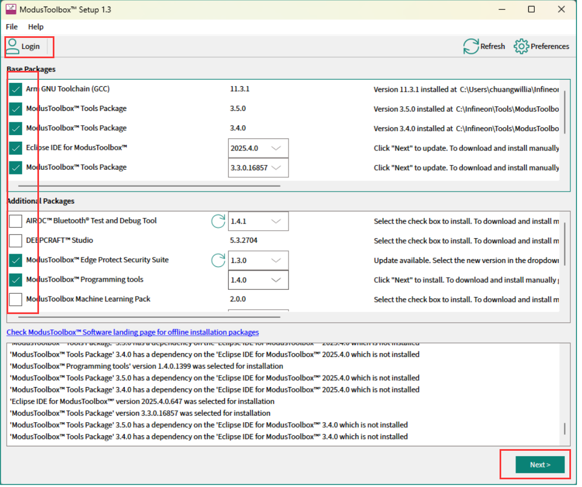Screen dimensions: 582x487
Task: Click the refresh icon beside AIROC Bluetooth Test and Debug Tool
Action: point(219,222)
